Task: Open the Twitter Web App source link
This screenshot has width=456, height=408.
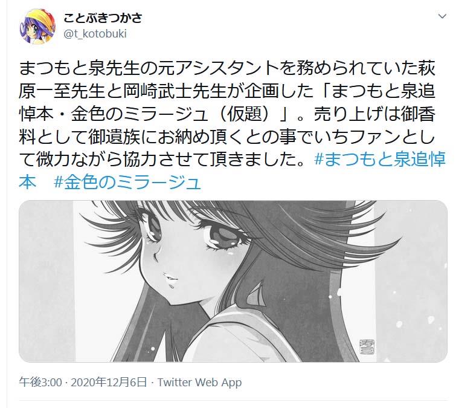Action: (x=199, y=382)
